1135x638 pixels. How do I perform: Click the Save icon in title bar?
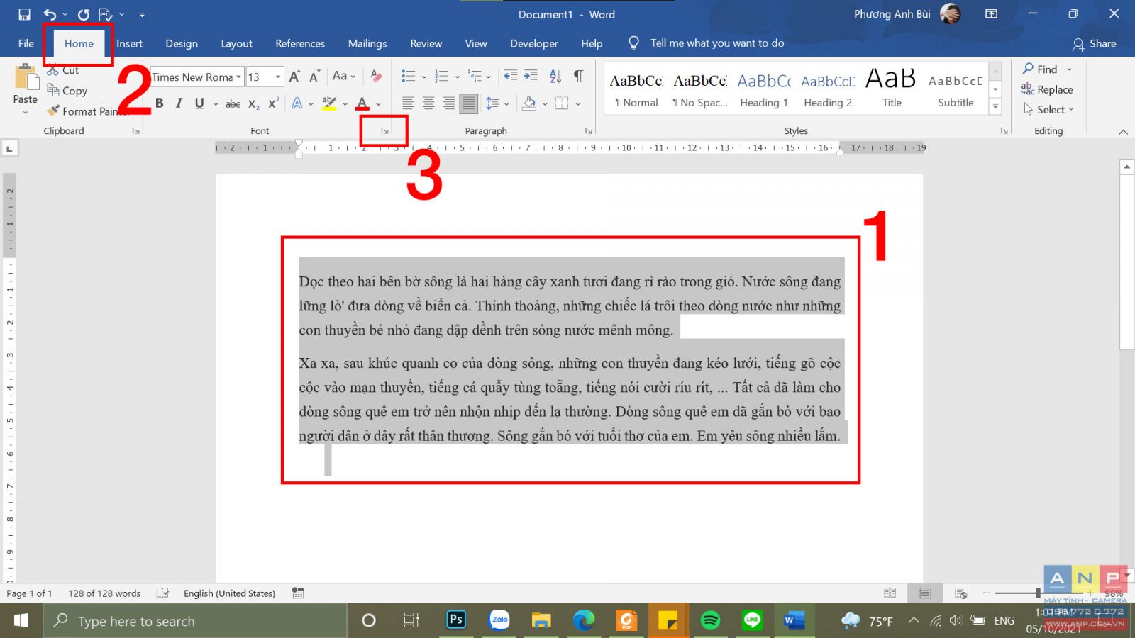(25, 14)
